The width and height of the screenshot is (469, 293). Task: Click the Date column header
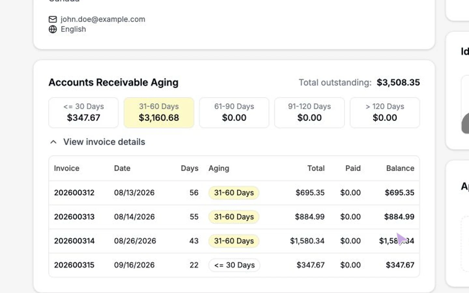click(122, 168)
